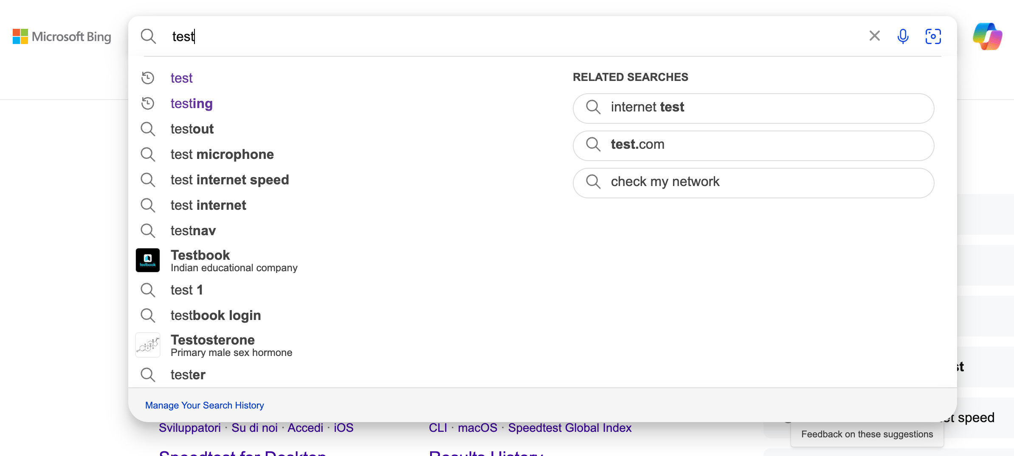Click the magnifier icon in the search bar

149,36
